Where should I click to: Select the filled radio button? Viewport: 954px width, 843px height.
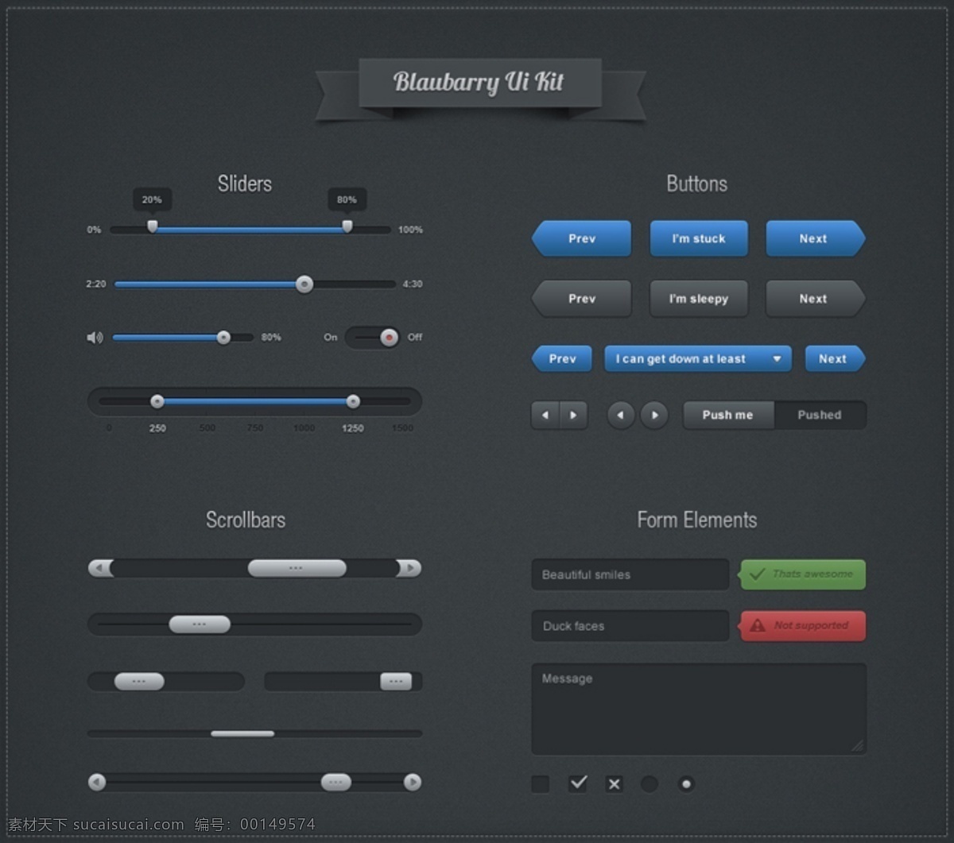(x=686, y=784)
